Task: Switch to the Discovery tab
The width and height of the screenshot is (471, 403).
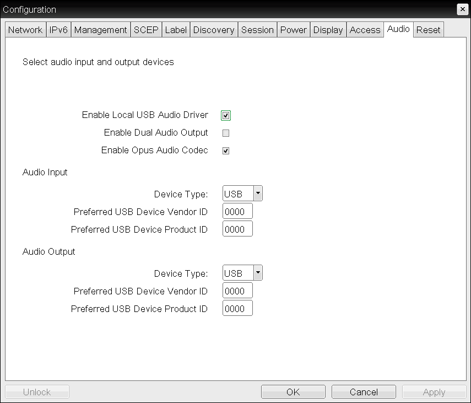Action: point(214,30)
